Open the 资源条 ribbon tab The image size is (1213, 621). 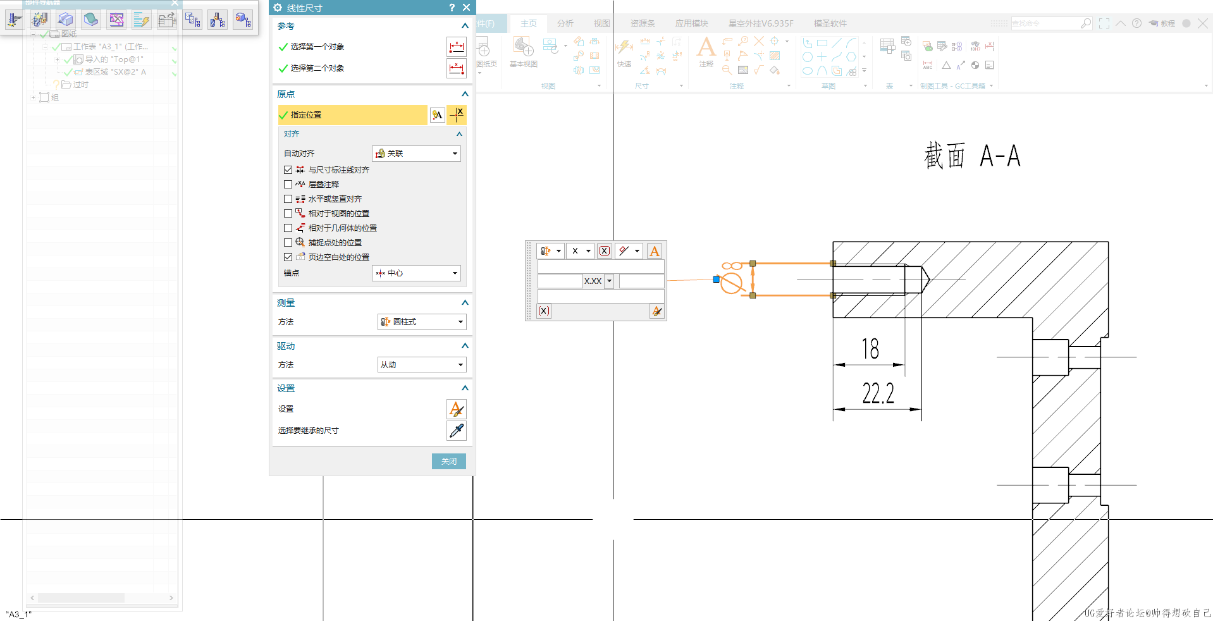coord(643,23)
